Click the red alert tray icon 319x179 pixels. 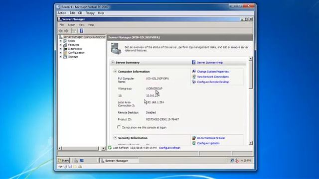[237, 161]
